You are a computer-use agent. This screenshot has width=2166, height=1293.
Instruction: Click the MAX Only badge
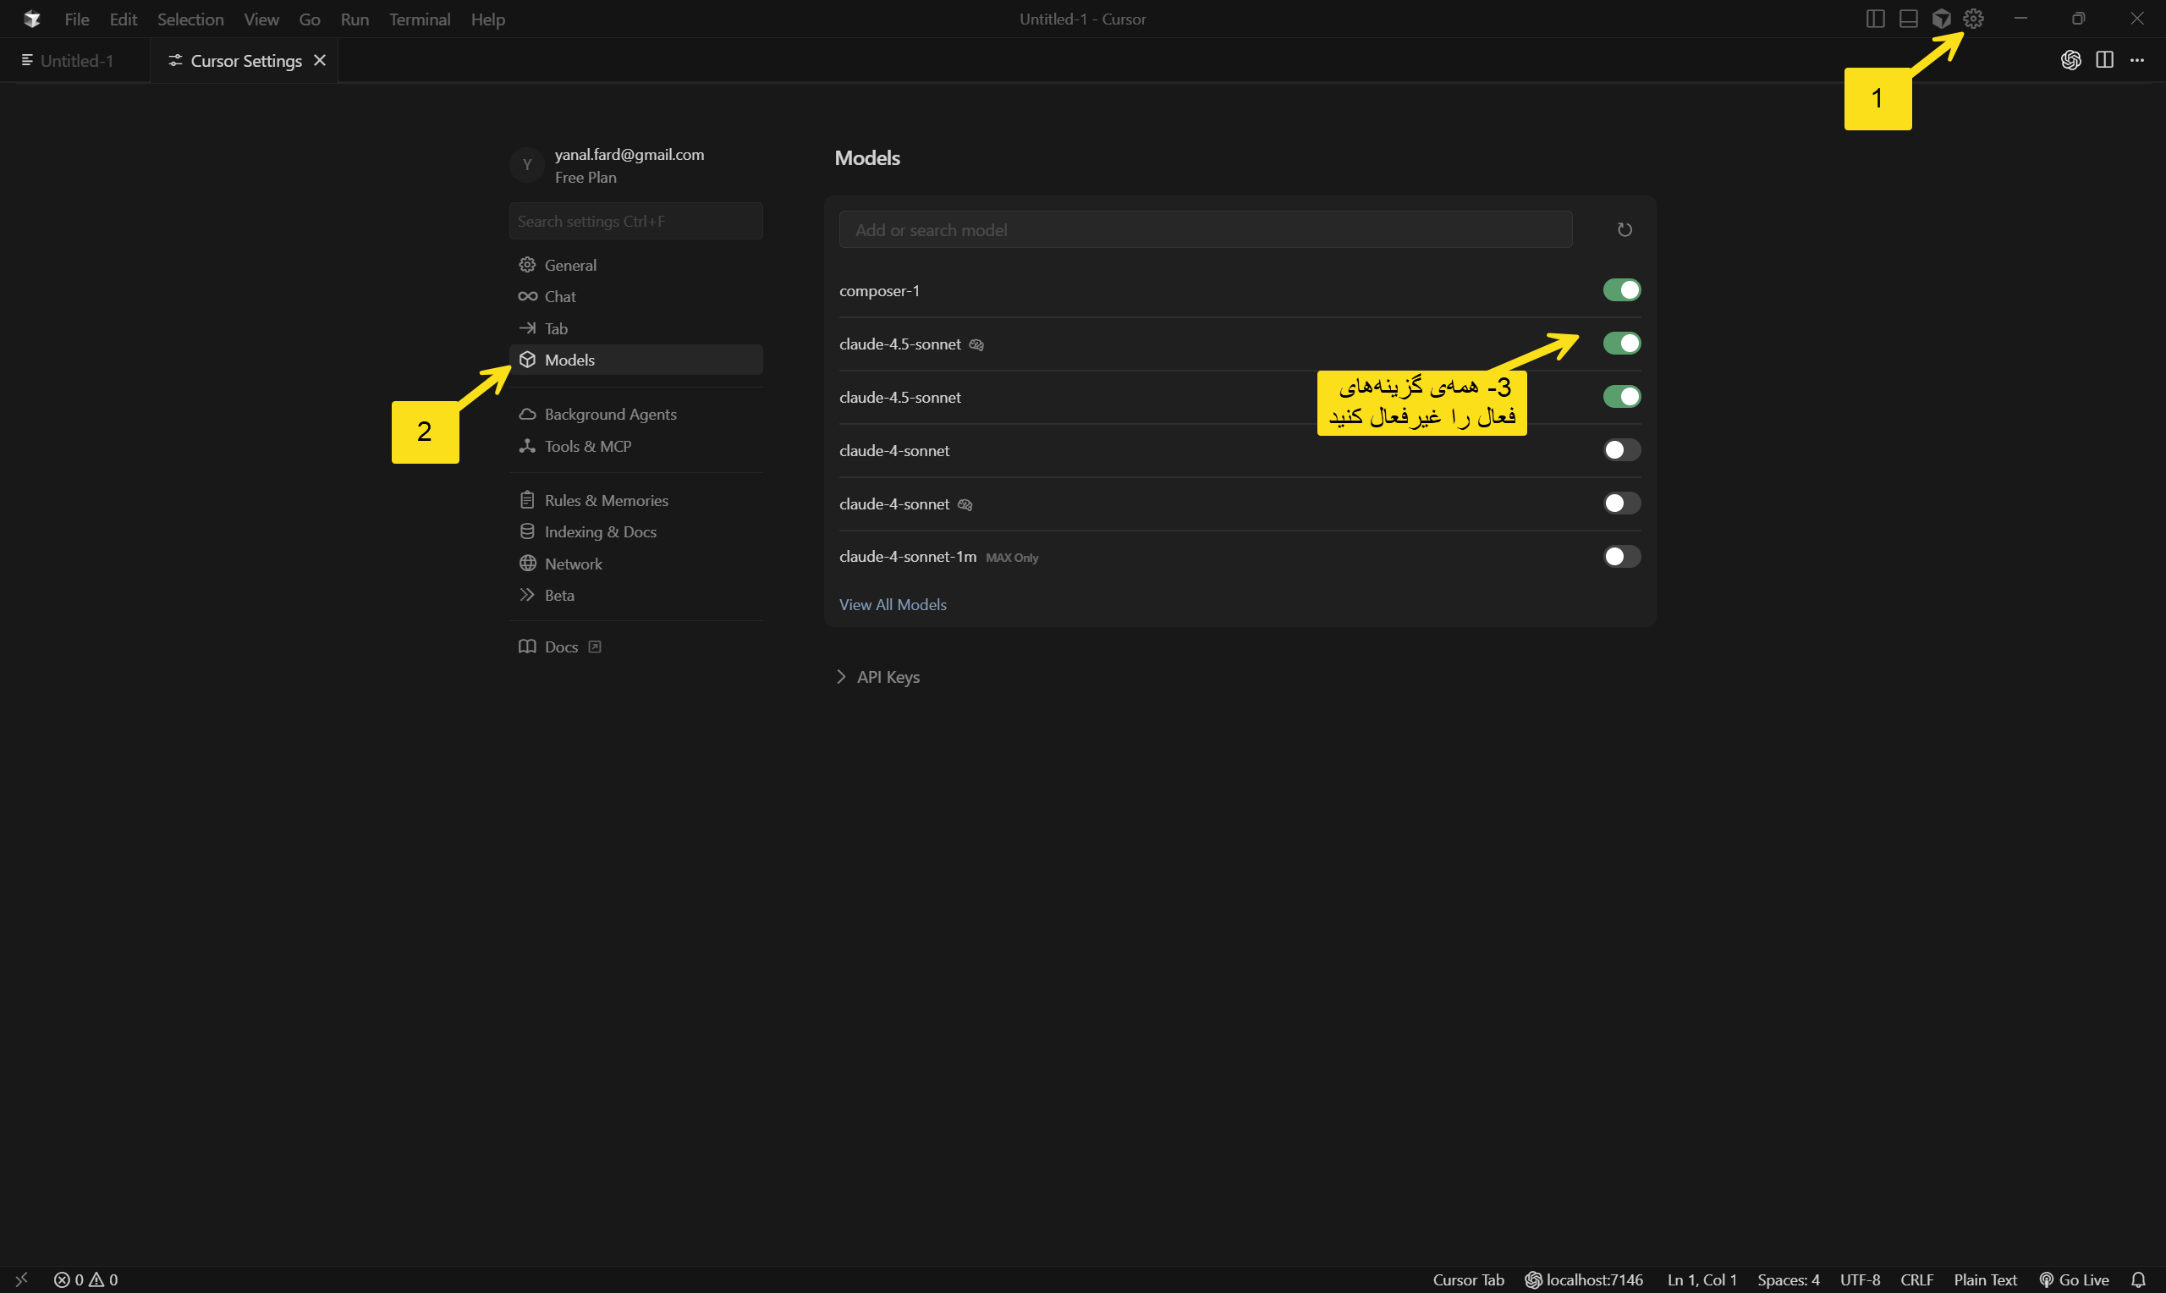1012,558
